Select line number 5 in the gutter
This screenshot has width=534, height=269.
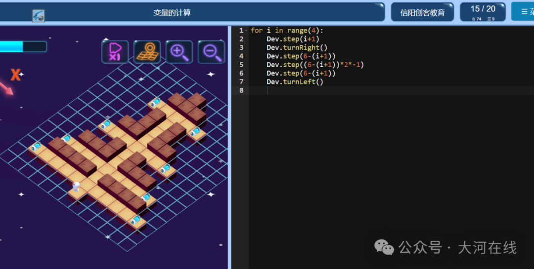(241, 65)
